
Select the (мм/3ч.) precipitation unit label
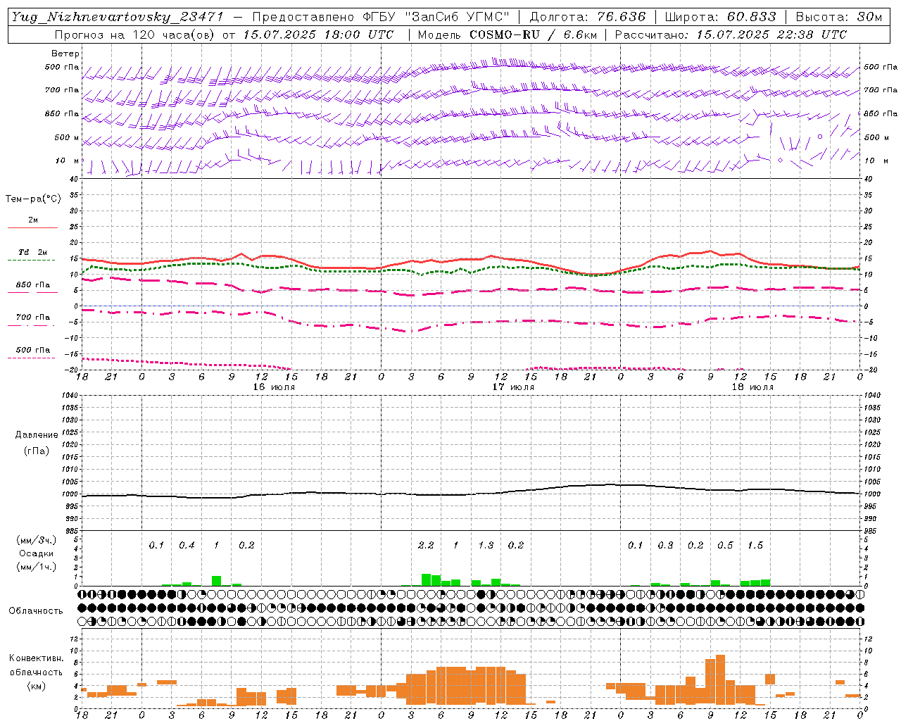[37, 540]
